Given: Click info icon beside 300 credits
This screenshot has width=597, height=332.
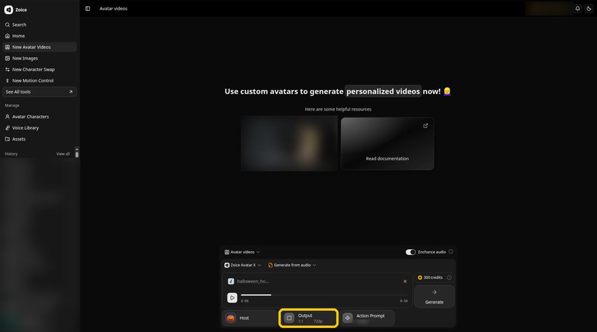Looking at the screenshot, I should pyautogui.click(x=449, y=278).
